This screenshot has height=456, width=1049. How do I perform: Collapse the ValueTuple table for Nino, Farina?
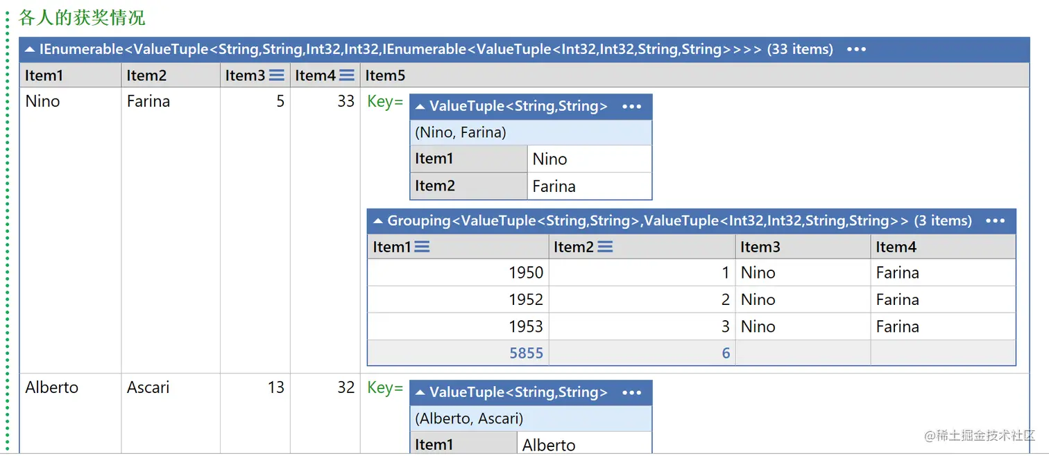click(420, 107)
